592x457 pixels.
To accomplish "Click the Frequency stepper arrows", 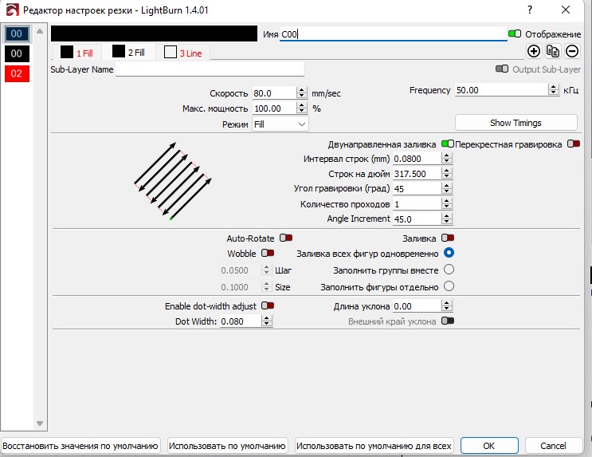I will (554, 90).
